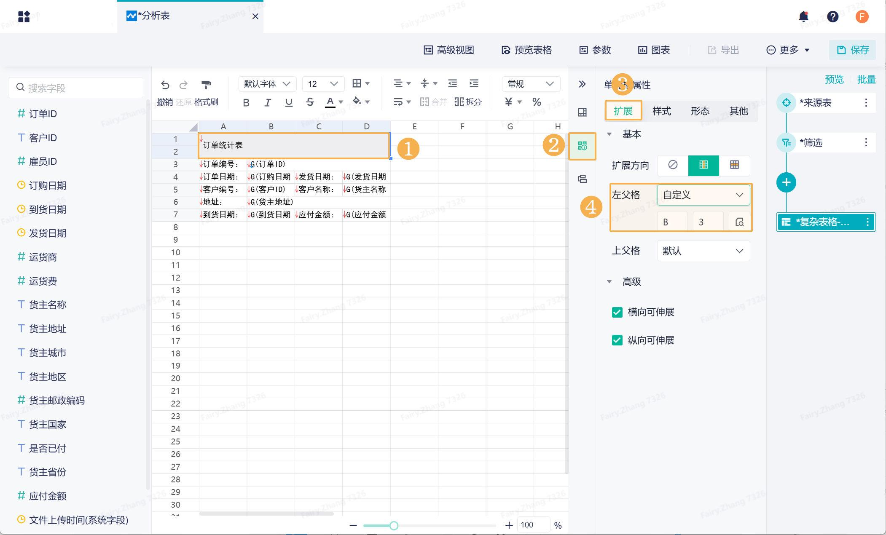Screen dimensions: 886x535
Task: Switch to the 样式 tab
Action: tap(661, 111)
